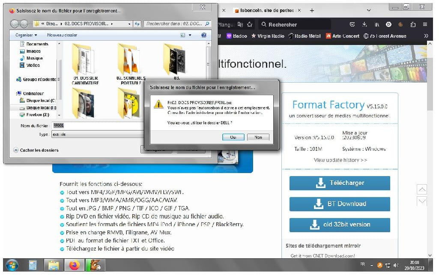
Task: Open the Organiser menu in the save dialog
Action: pyautogui.click(x=26, y=35)
